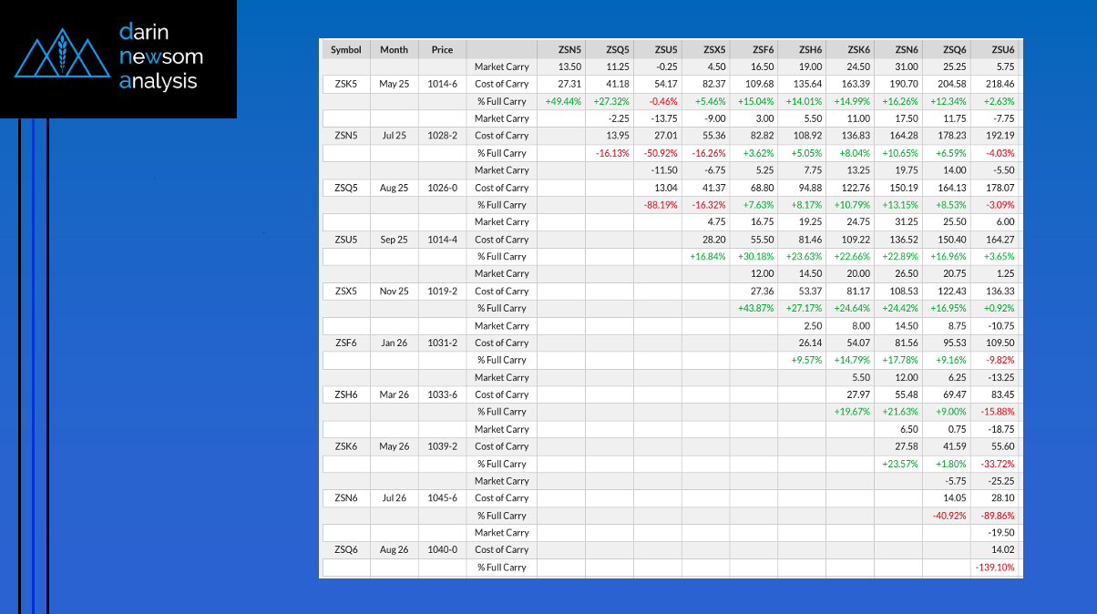This screenshot has height=614, width=1097.
Task: Select the ZSF6 column header
Action: (x=762, y=49)
